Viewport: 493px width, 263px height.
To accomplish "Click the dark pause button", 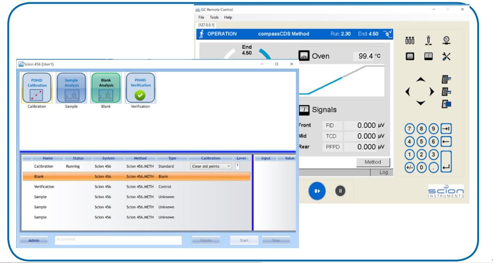I will 340,191.
